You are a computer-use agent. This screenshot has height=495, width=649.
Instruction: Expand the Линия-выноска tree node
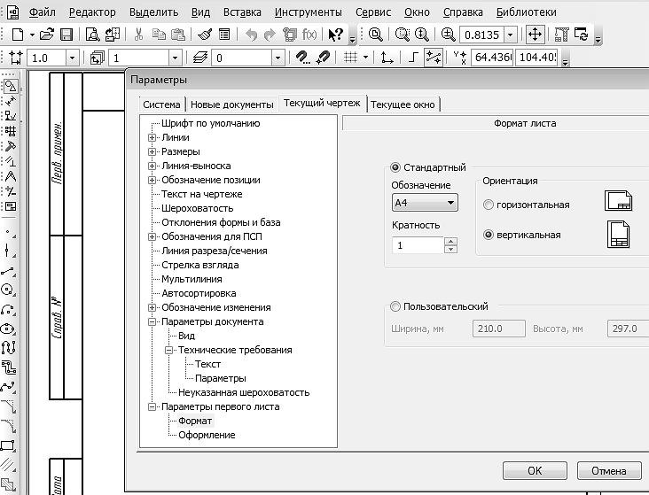152,166
